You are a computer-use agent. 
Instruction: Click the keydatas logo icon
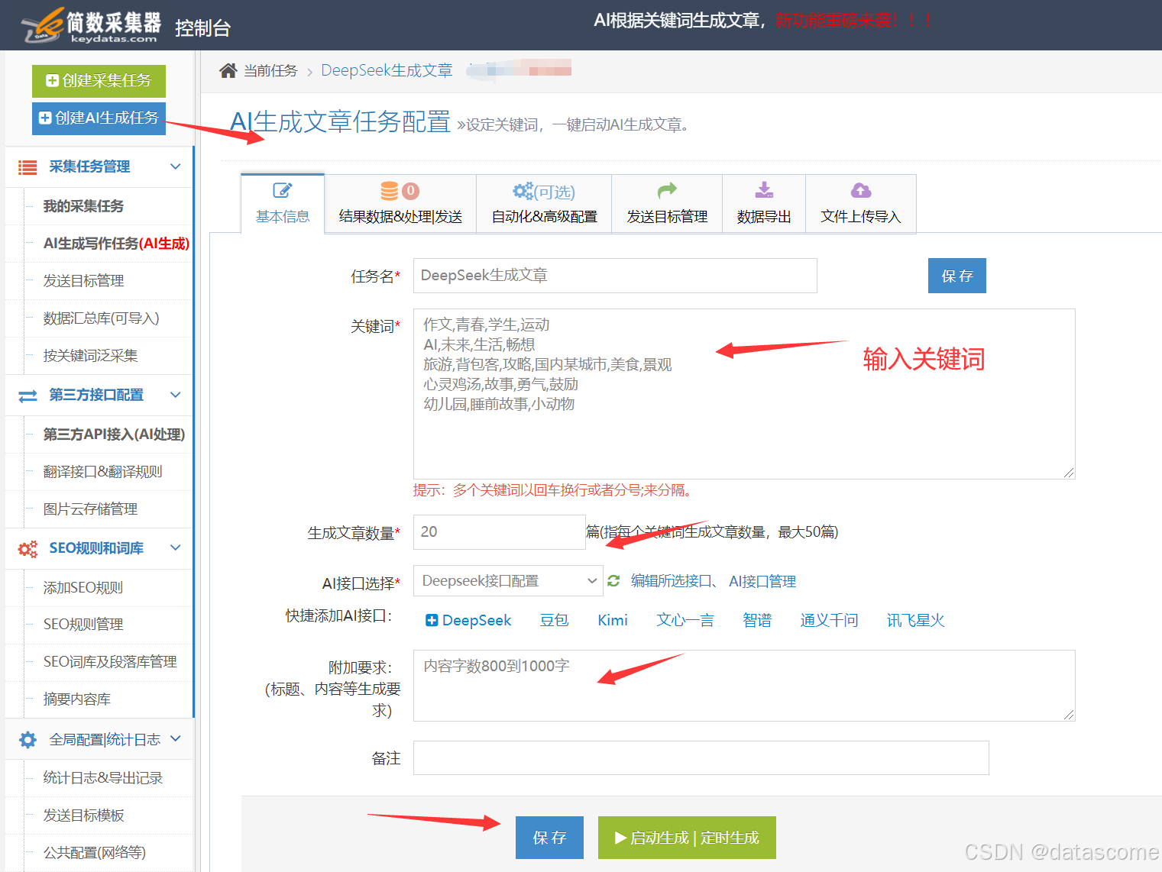(x=42, y=24)
